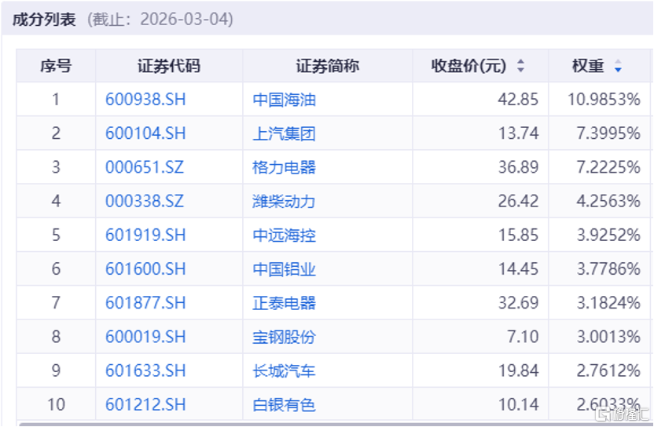Open security code 601919.SH
Screen dimensions: 654x427
click(145, 235)
